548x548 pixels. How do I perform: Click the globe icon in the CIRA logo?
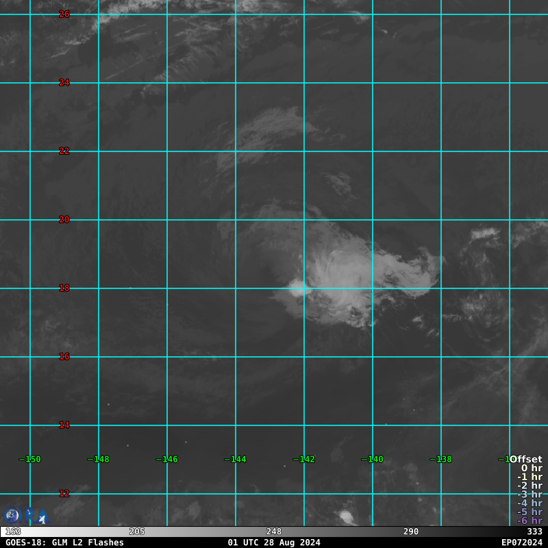(x=12, y=516)
